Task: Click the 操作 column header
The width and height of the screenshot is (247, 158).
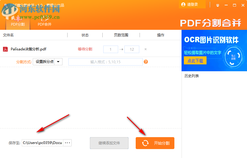Action: point(160,35)
